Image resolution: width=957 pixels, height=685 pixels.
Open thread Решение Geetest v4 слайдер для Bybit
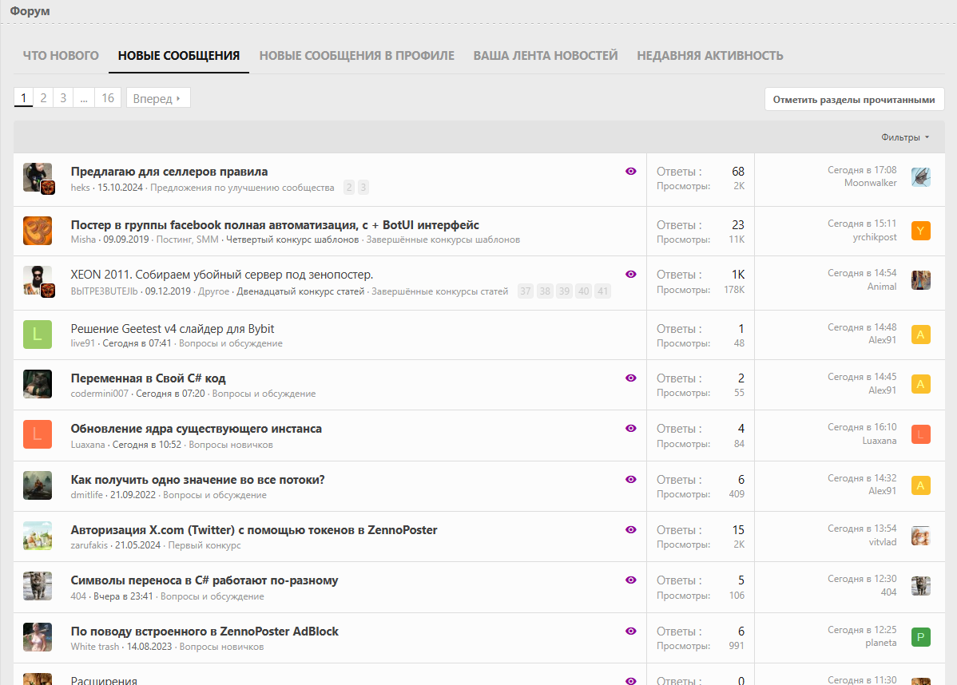point(173,329)
